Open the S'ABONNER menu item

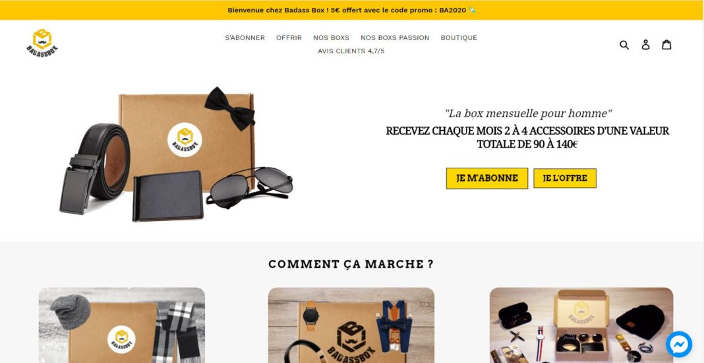point(245,37)
